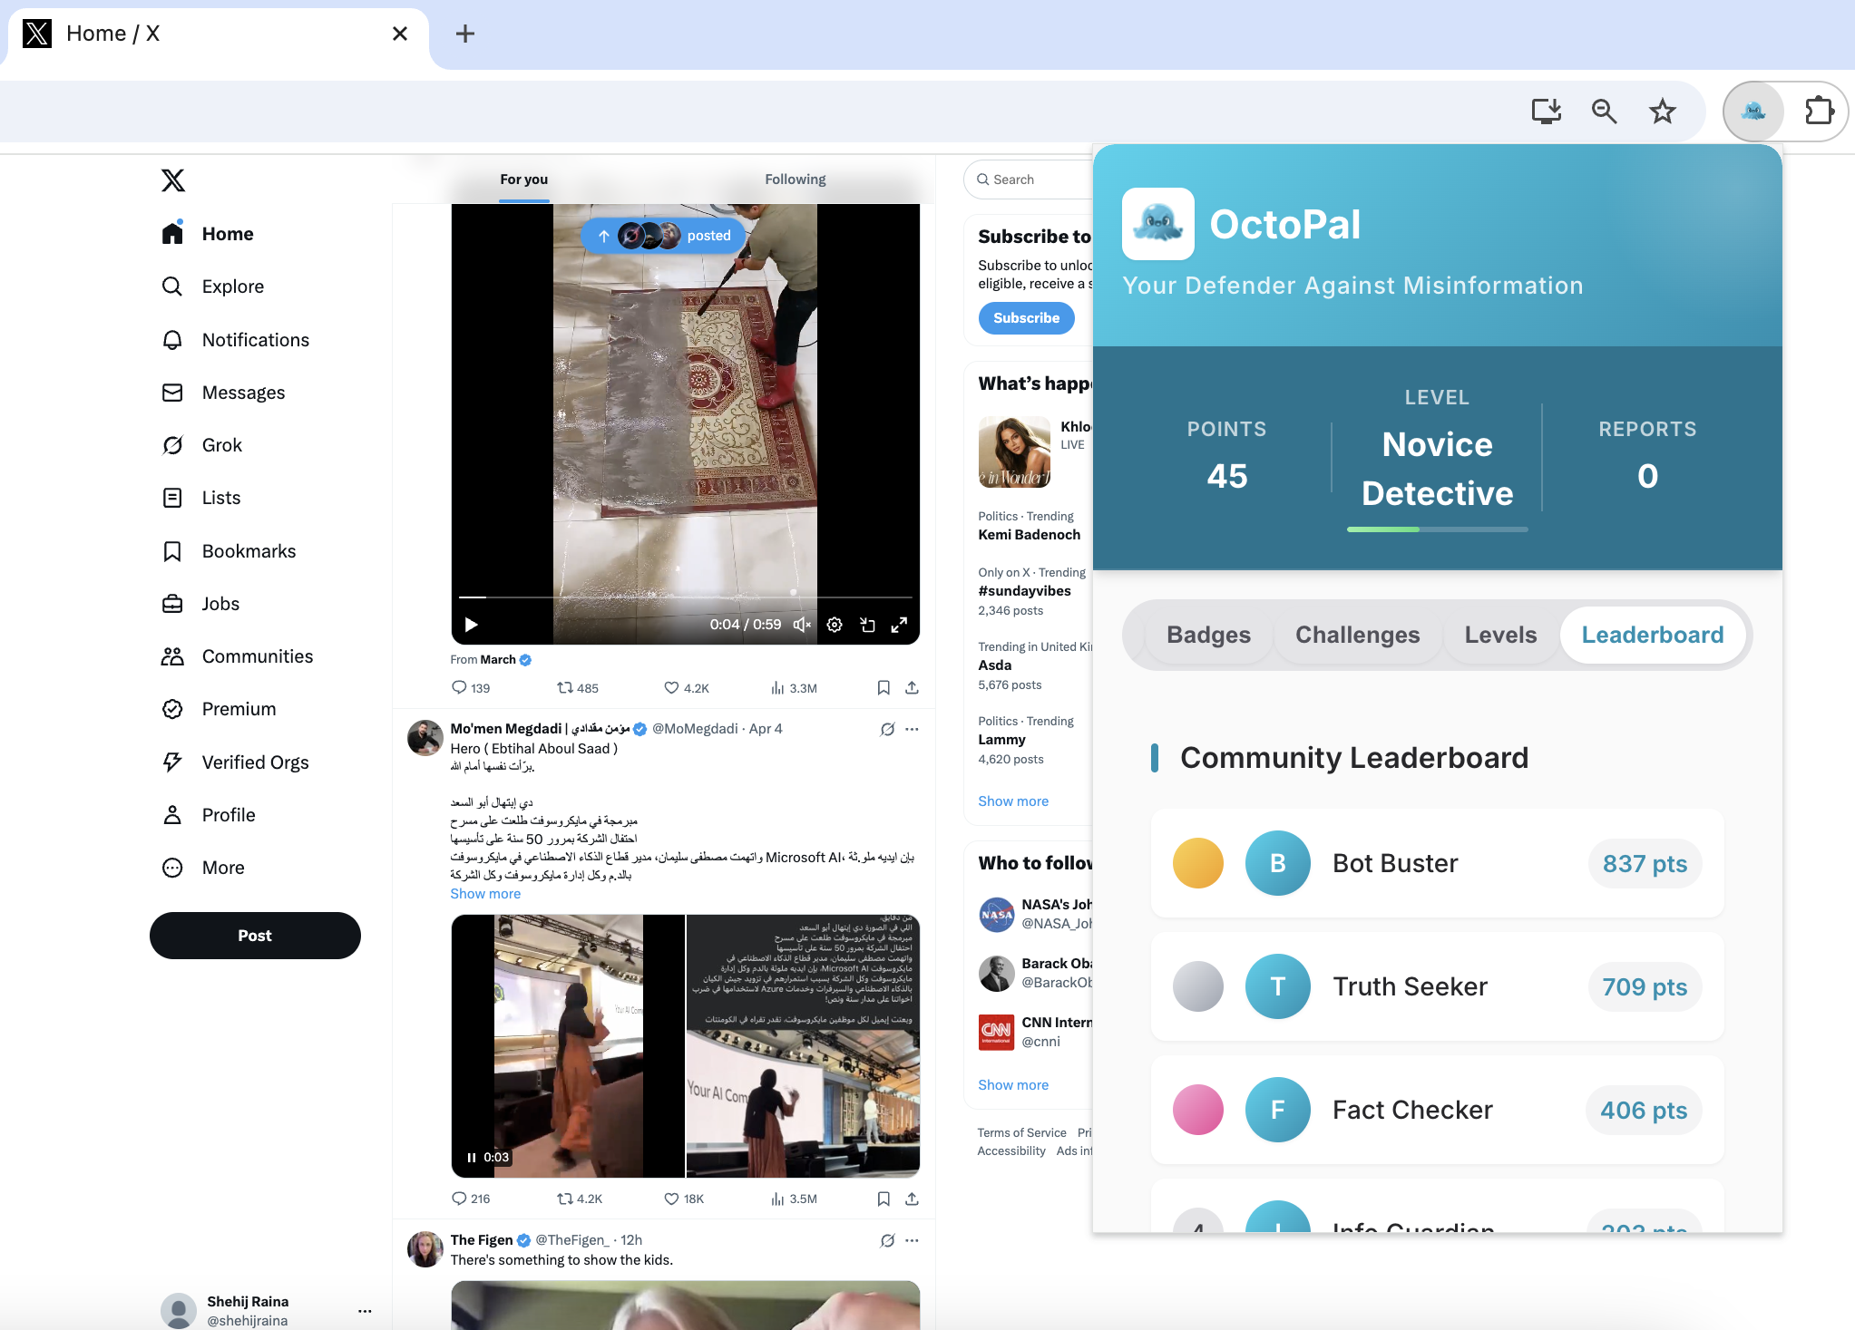Image resolution: width=1855 pixels, height=1330 pixels.
Task: Like the Mo'men Megdadi post
Action: tap(671, 1199)
